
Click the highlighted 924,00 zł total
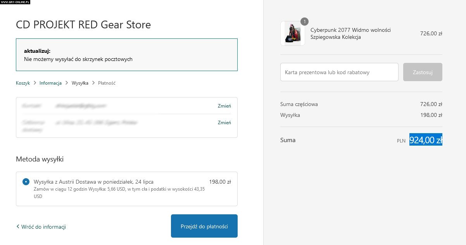click(425, 140)
